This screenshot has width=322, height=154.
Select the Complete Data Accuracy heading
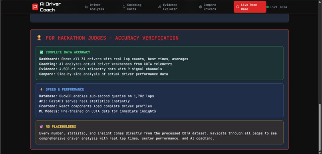tap(68, 52)
